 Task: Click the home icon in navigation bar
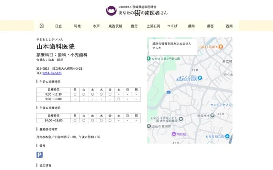[41, 26]
